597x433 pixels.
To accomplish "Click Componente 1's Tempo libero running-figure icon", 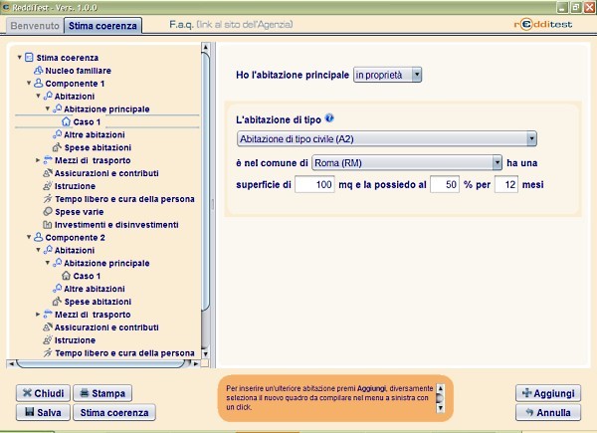I will pos(48,198).
